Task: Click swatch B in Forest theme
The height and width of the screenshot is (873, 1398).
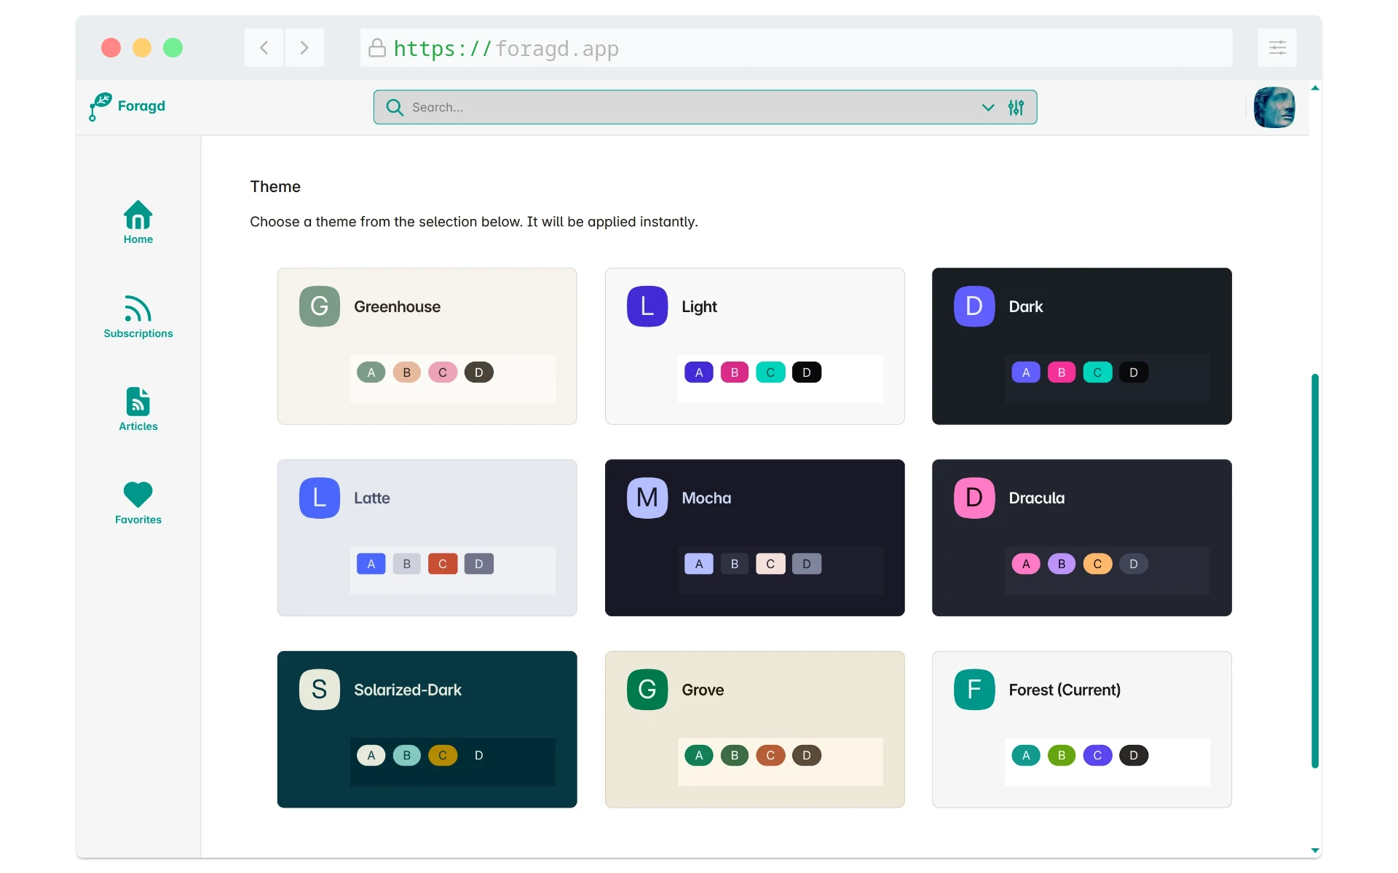Action: tap(1062, 755)
